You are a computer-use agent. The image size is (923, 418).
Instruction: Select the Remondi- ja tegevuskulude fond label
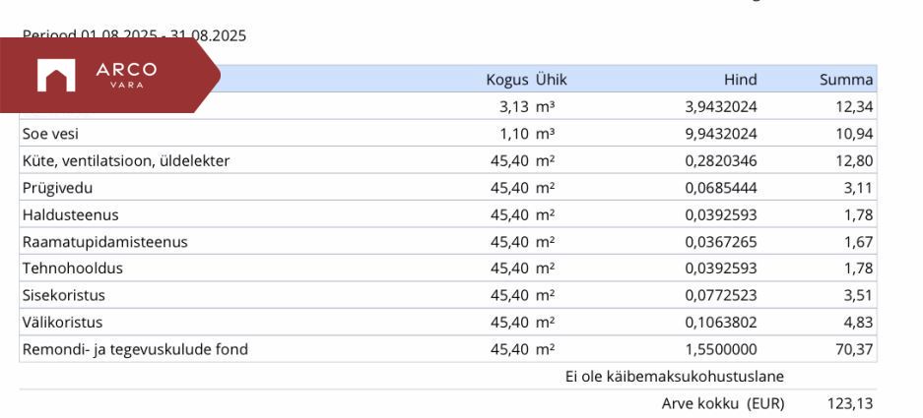coord(135,349)
